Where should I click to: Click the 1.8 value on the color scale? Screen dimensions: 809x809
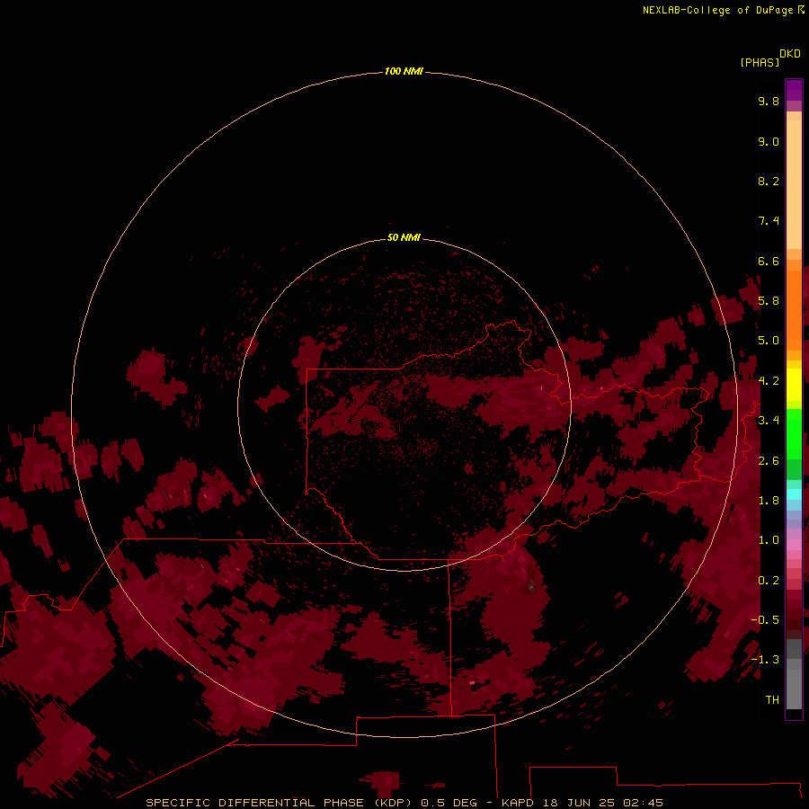pyautogui.click(x=769, y=501)
